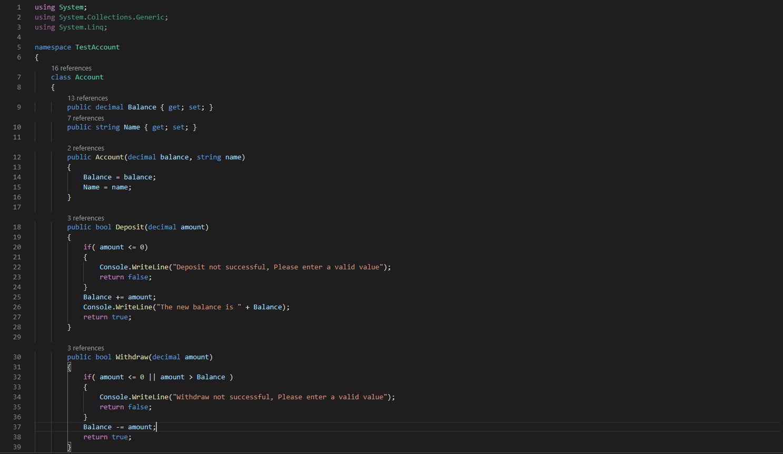Click "7 references" above the Name property
Viewport: 783px width, 454px height.
(85, 118)
